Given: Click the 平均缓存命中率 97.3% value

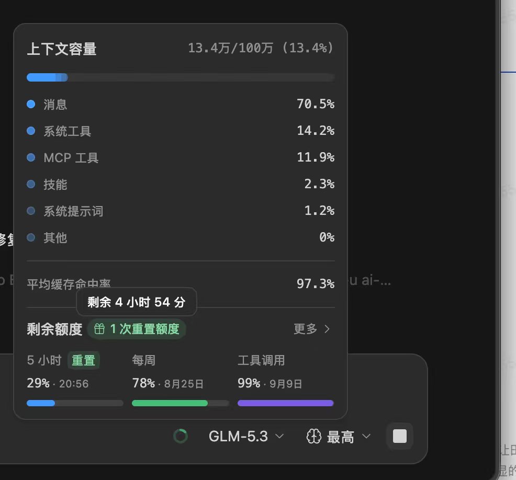Looking at the screenshot, I should coord(315,283).
